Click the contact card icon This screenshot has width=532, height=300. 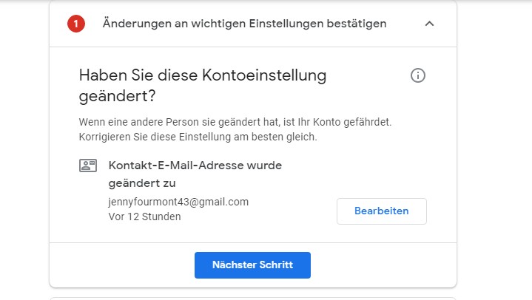click(x=88, y=166)
